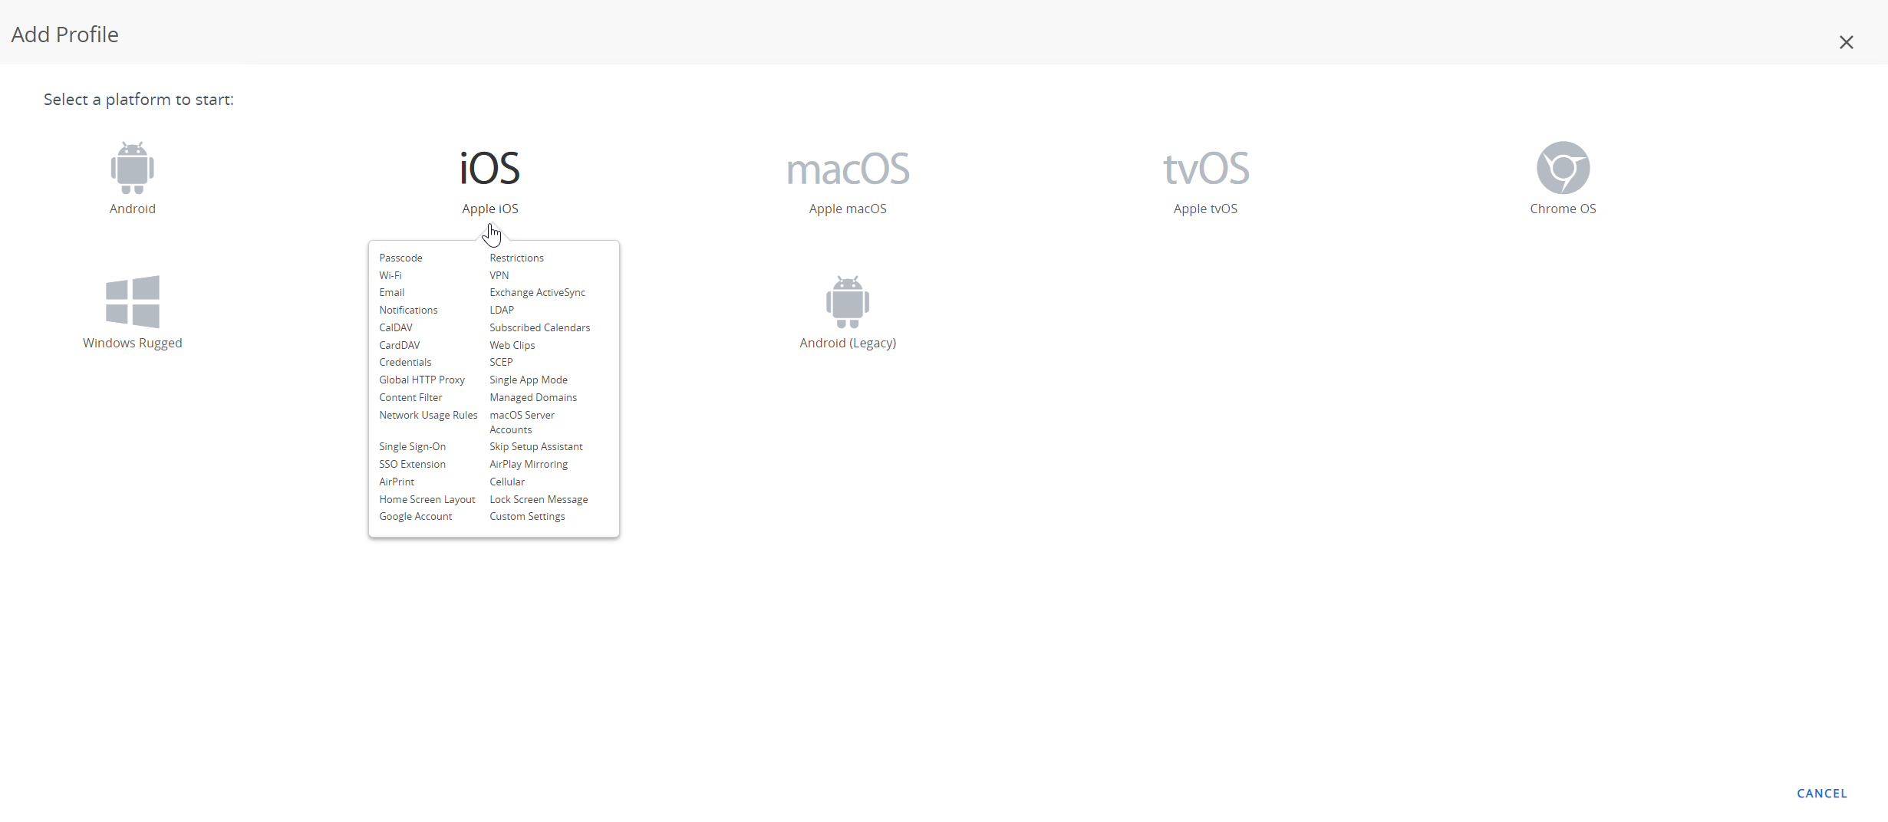Close the Add Profile dialog

pyautogui.click(x=1846, y=42)
